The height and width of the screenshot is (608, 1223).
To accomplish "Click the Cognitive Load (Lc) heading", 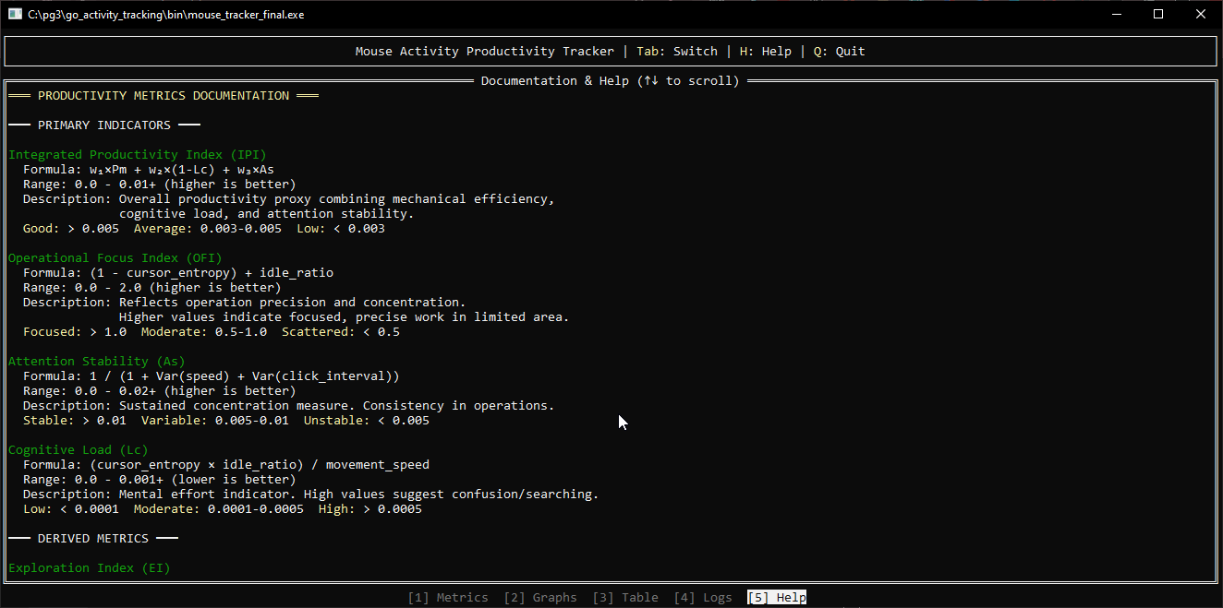I will point(78,450).
